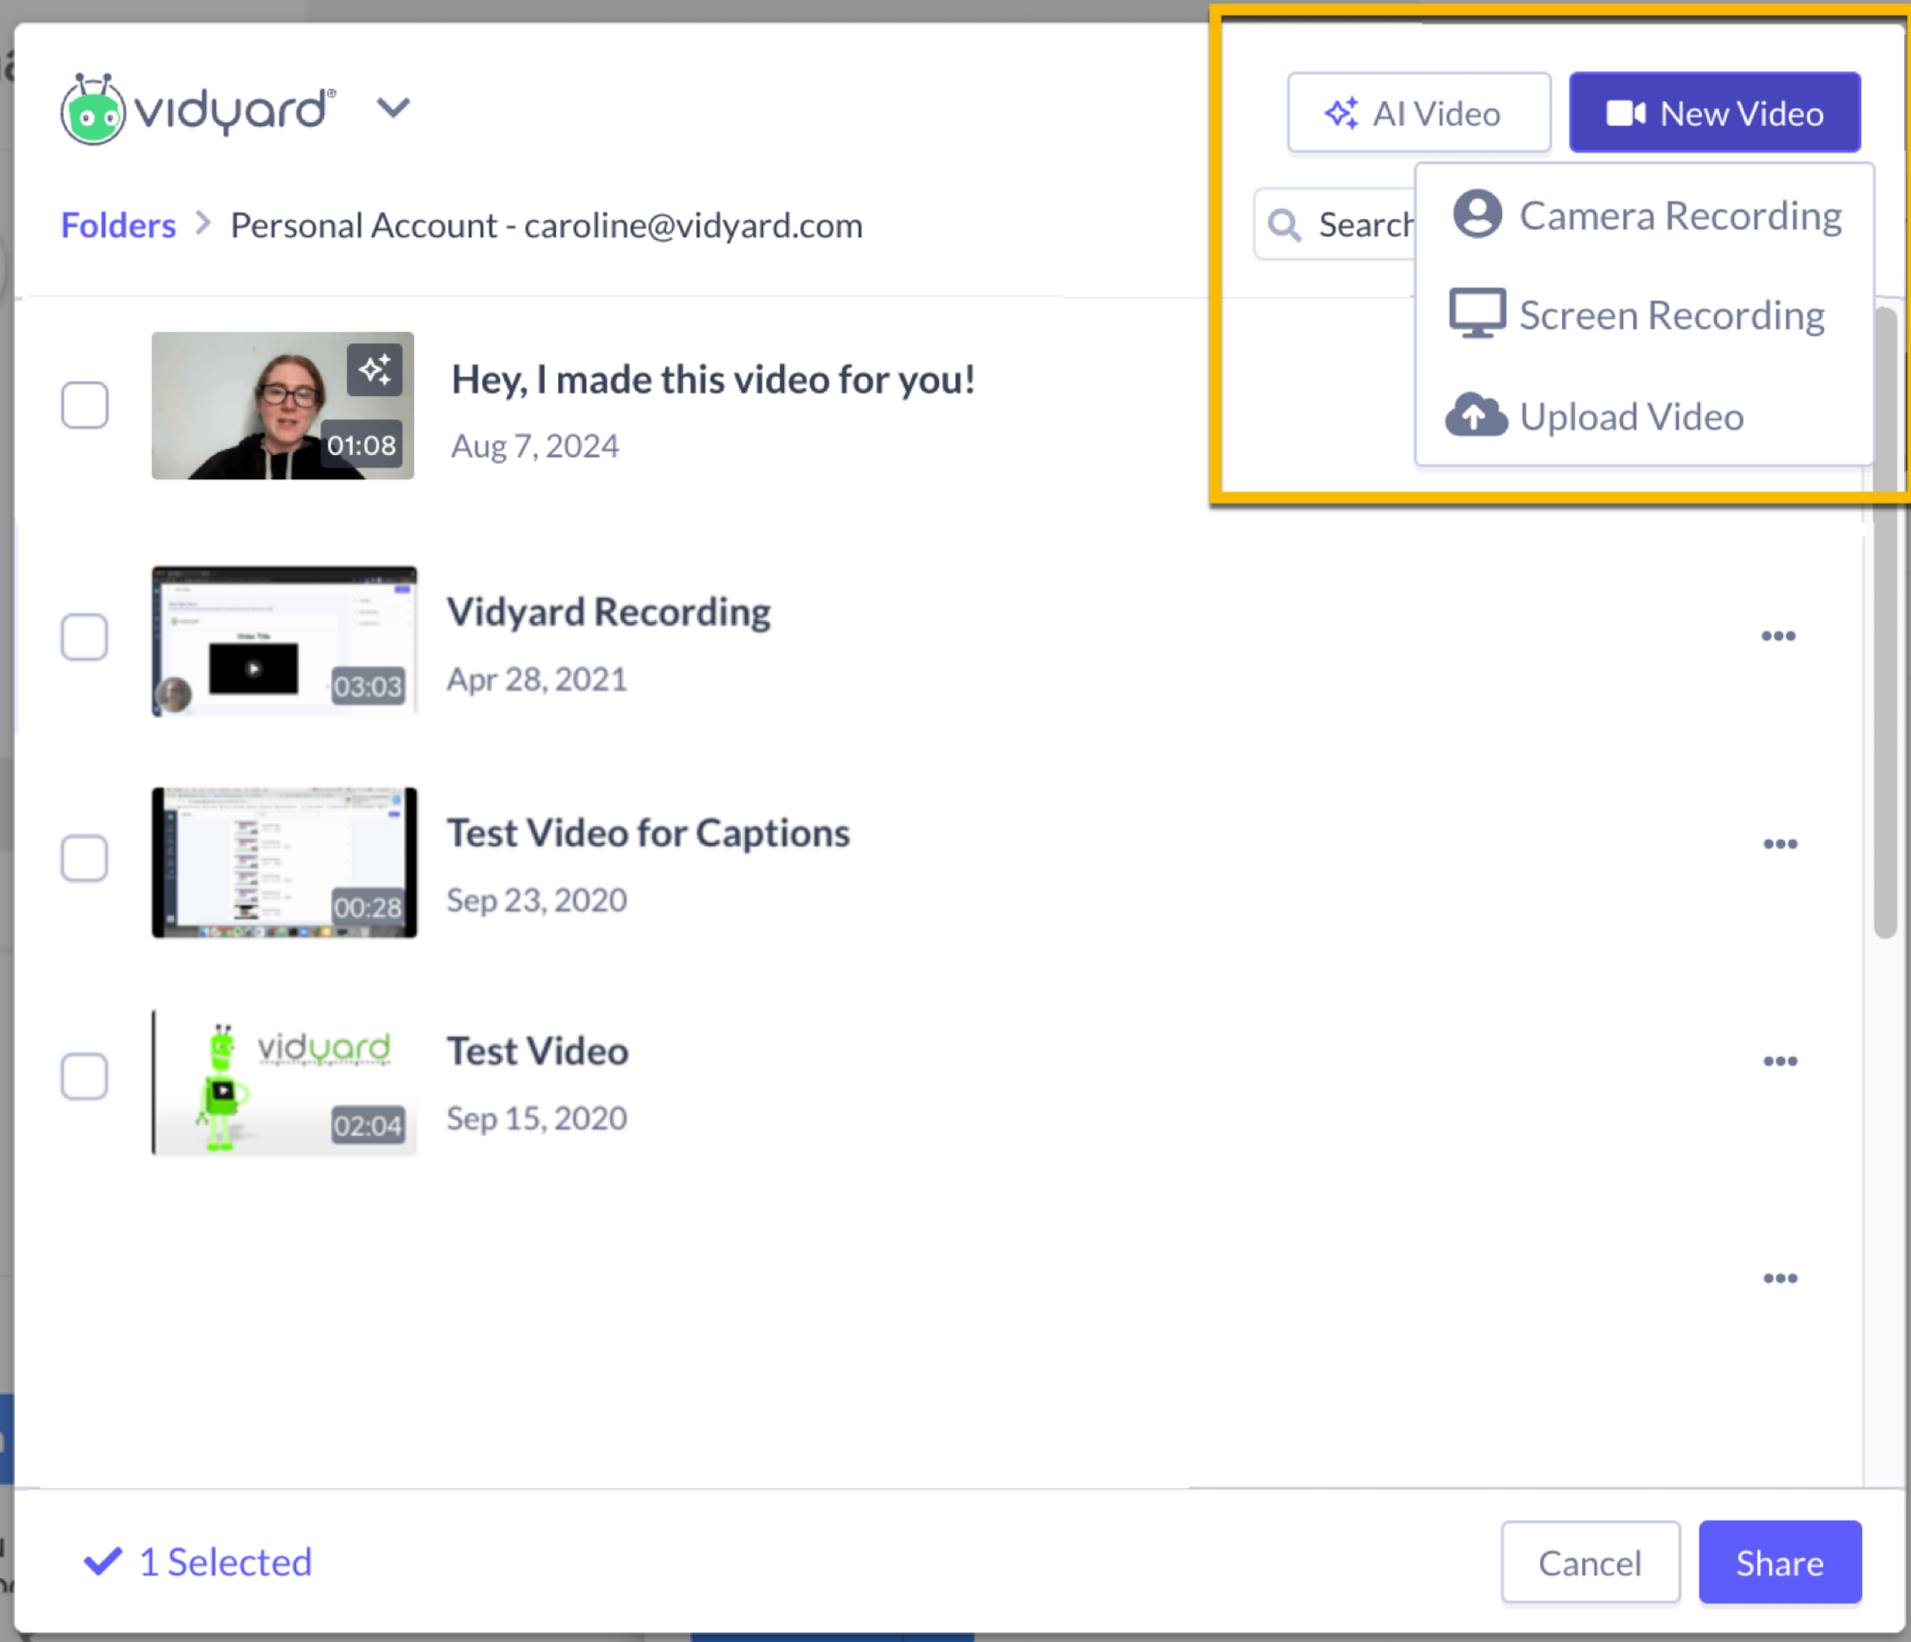This screenshot has height=1642, width=1911.
Task: Open the more options menu for Test Video
Action: [1779, 1061]
